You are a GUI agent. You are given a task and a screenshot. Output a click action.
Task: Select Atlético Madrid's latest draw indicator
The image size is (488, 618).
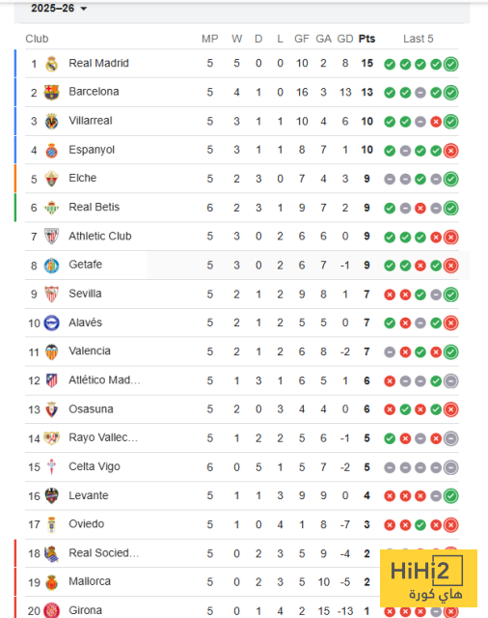click(x=451, y=381)
